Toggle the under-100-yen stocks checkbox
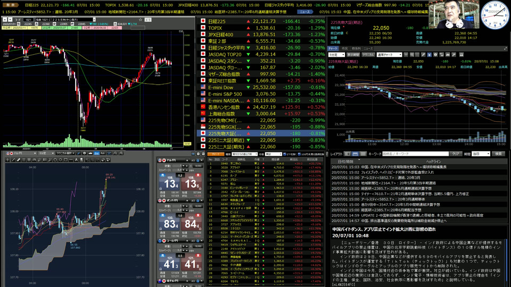 (299, 154)
